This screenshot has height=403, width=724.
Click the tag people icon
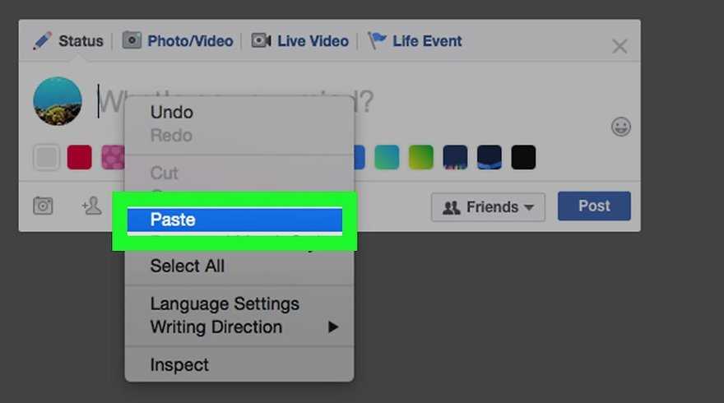(x=91, y=206)
